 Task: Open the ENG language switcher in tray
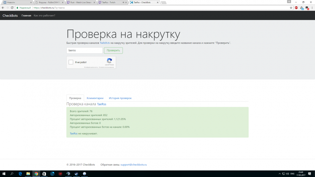[292, 174]
